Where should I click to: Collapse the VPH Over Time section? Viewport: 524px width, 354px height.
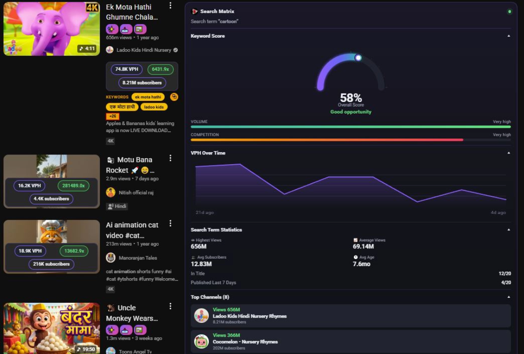click(509, 153)
